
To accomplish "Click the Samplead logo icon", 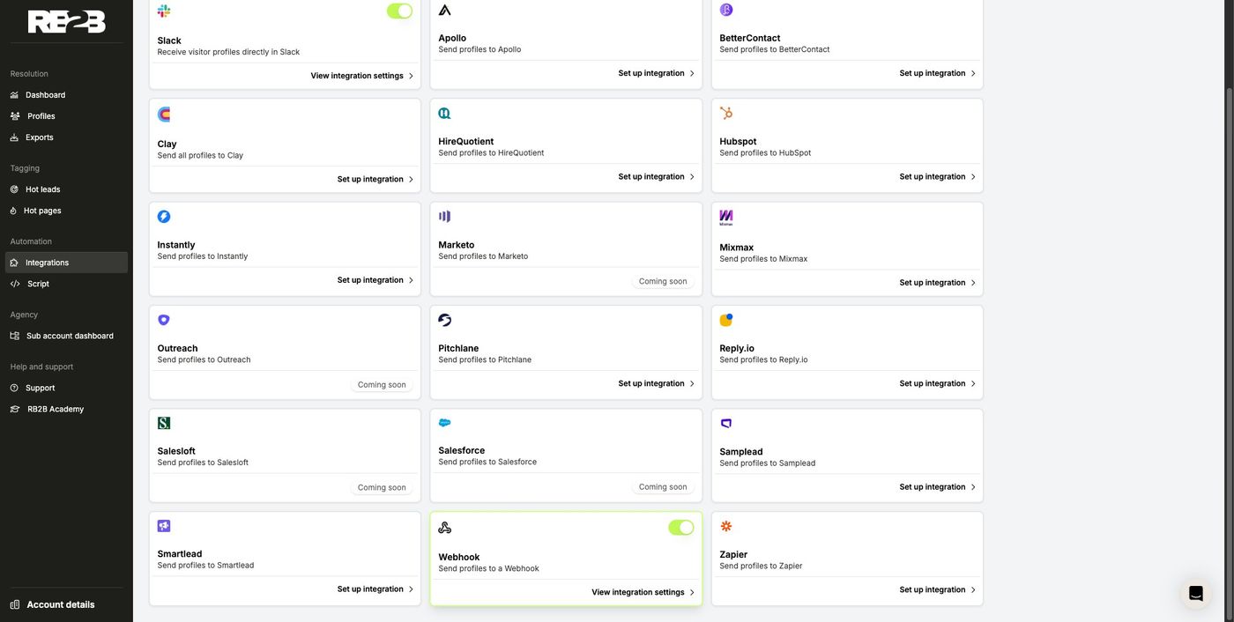I will tap(726, 424).
